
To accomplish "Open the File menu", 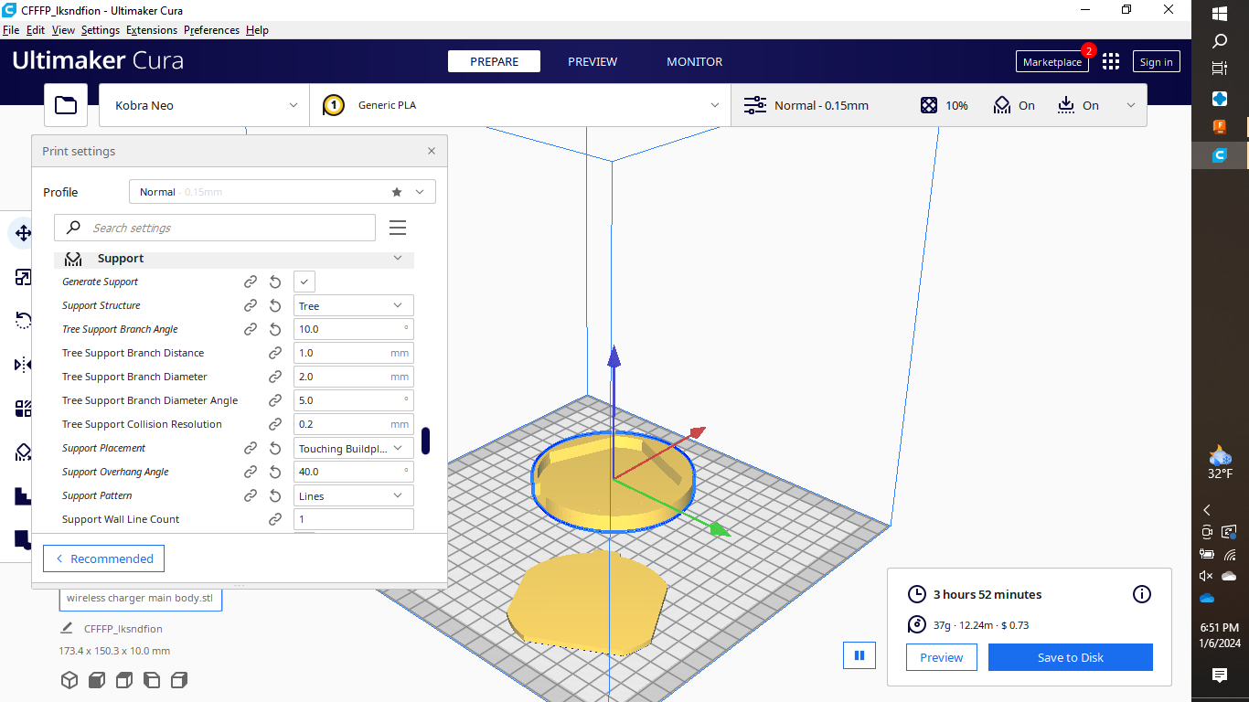I will (11, 30).
